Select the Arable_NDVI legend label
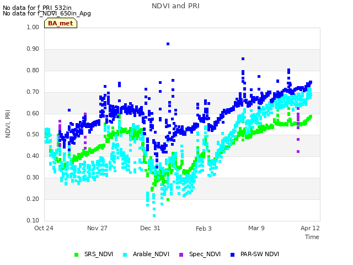 [x=151, y=254]
